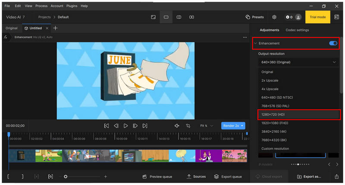Screen dimensions: 345x185
Task: Toggle fullscreen preview icon
Action: pyautogui.click(x=154, y=17)
